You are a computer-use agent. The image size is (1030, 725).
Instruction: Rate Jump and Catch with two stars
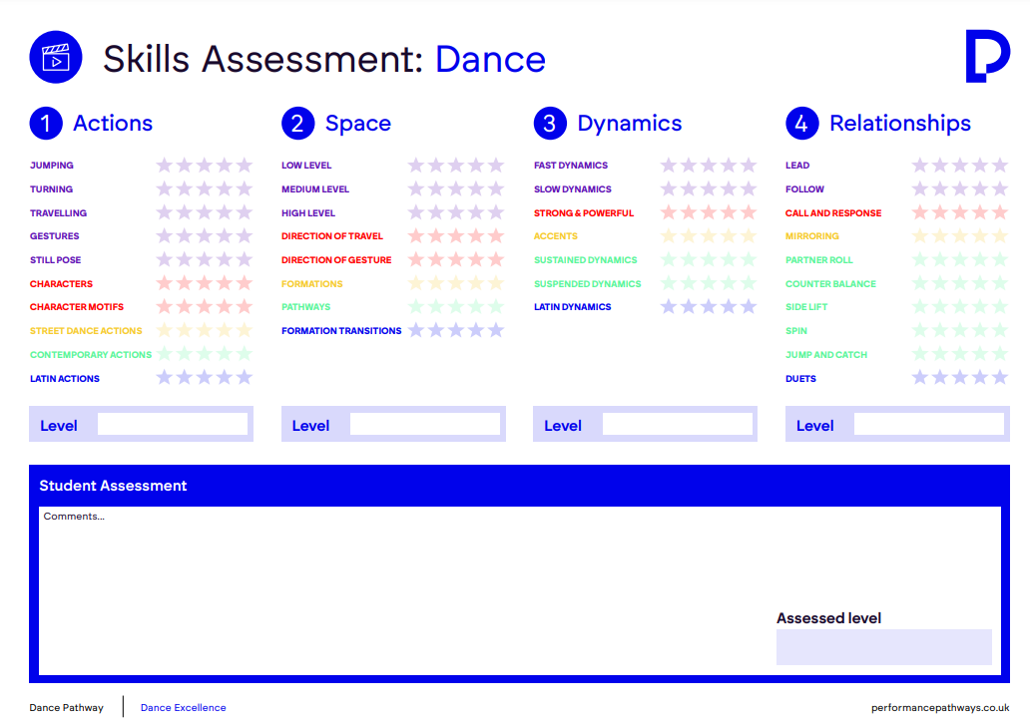coord(940,354)
